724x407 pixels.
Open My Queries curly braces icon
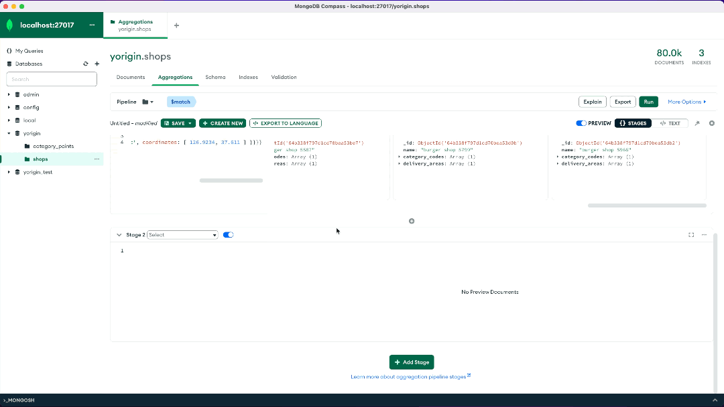(x=9, y=51)
